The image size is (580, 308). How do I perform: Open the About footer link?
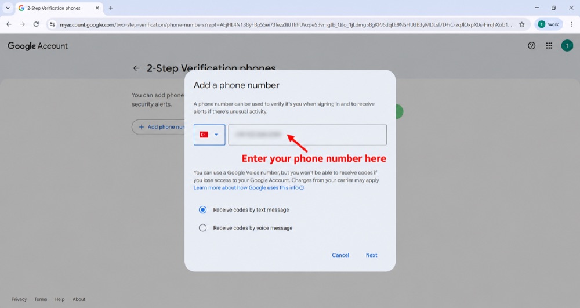click(x=79, y=299)
